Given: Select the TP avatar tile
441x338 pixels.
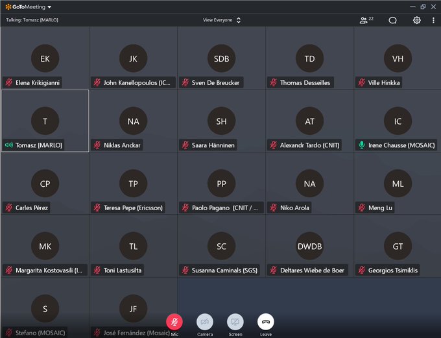Looking at the screenshot, I should [x=134, y=183].
